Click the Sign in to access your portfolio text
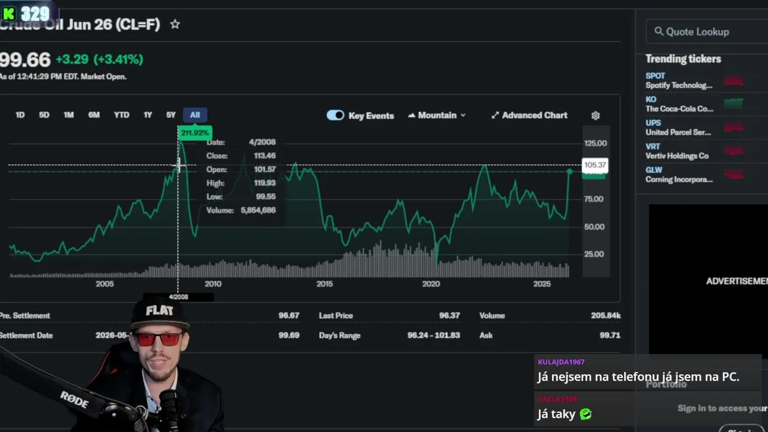The image size is (768, 432). coord(722,408)
